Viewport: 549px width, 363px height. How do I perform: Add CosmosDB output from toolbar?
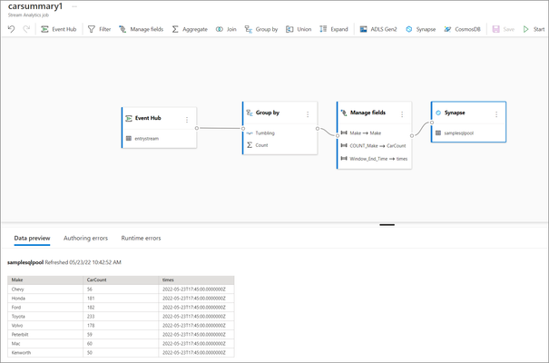pos(462,29)
